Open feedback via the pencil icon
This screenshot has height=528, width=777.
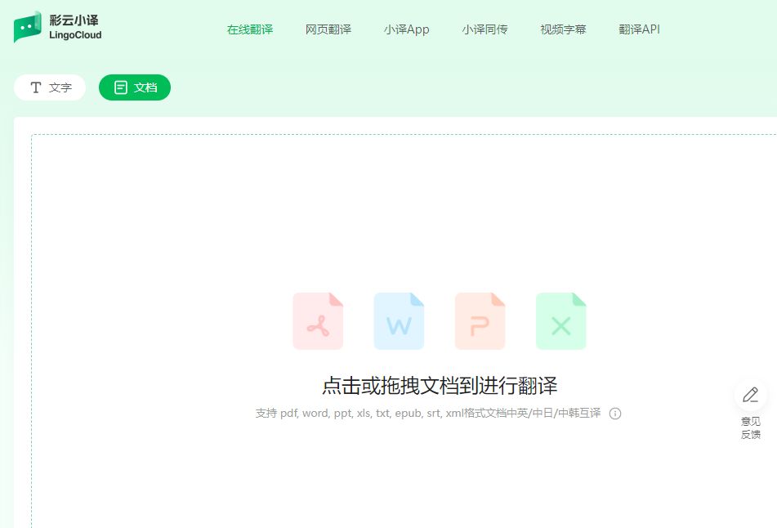coord(751,395)
